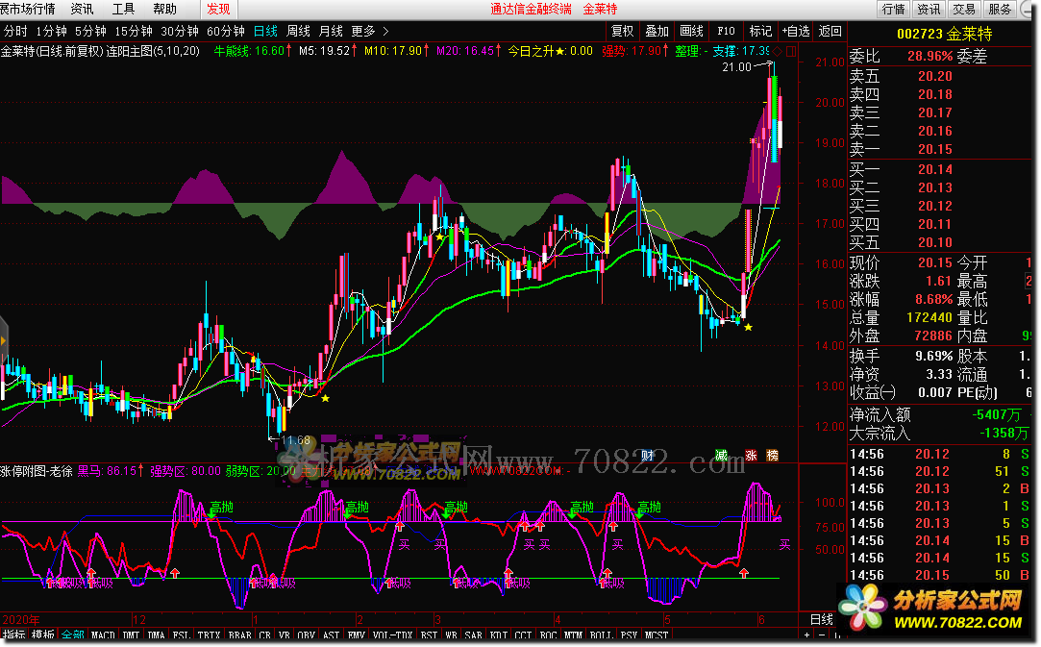
Task: Switch to 月线 monthly period
Action: click(331, 31)
